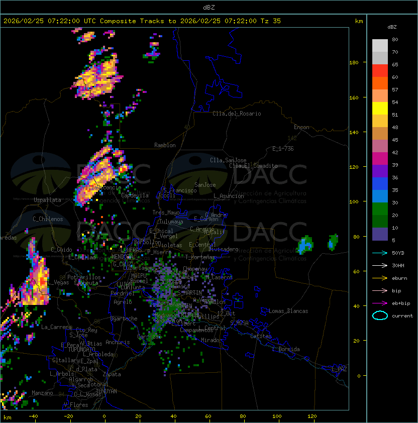
Task: Click the cyan 'current' ellipse symbol
Action: tap(380, 315)
